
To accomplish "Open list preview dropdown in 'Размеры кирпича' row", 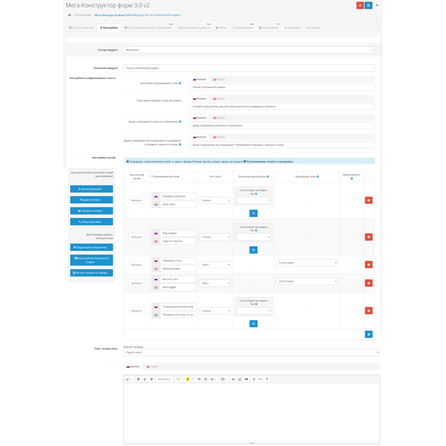I will point(253,200).
